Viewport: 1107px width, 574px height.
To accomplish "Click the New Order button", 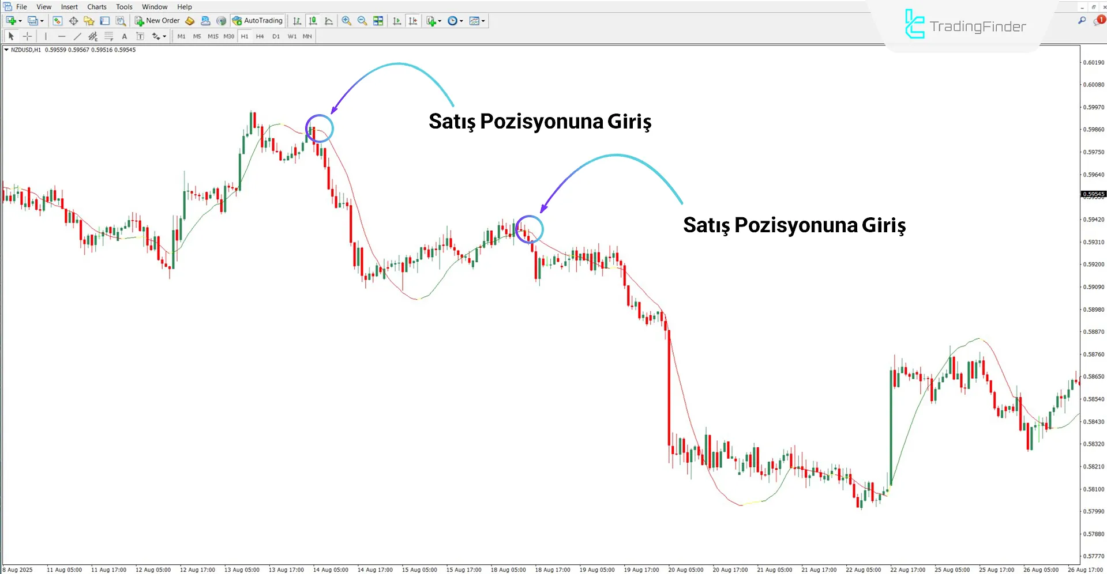I will [x=157, y=21].
